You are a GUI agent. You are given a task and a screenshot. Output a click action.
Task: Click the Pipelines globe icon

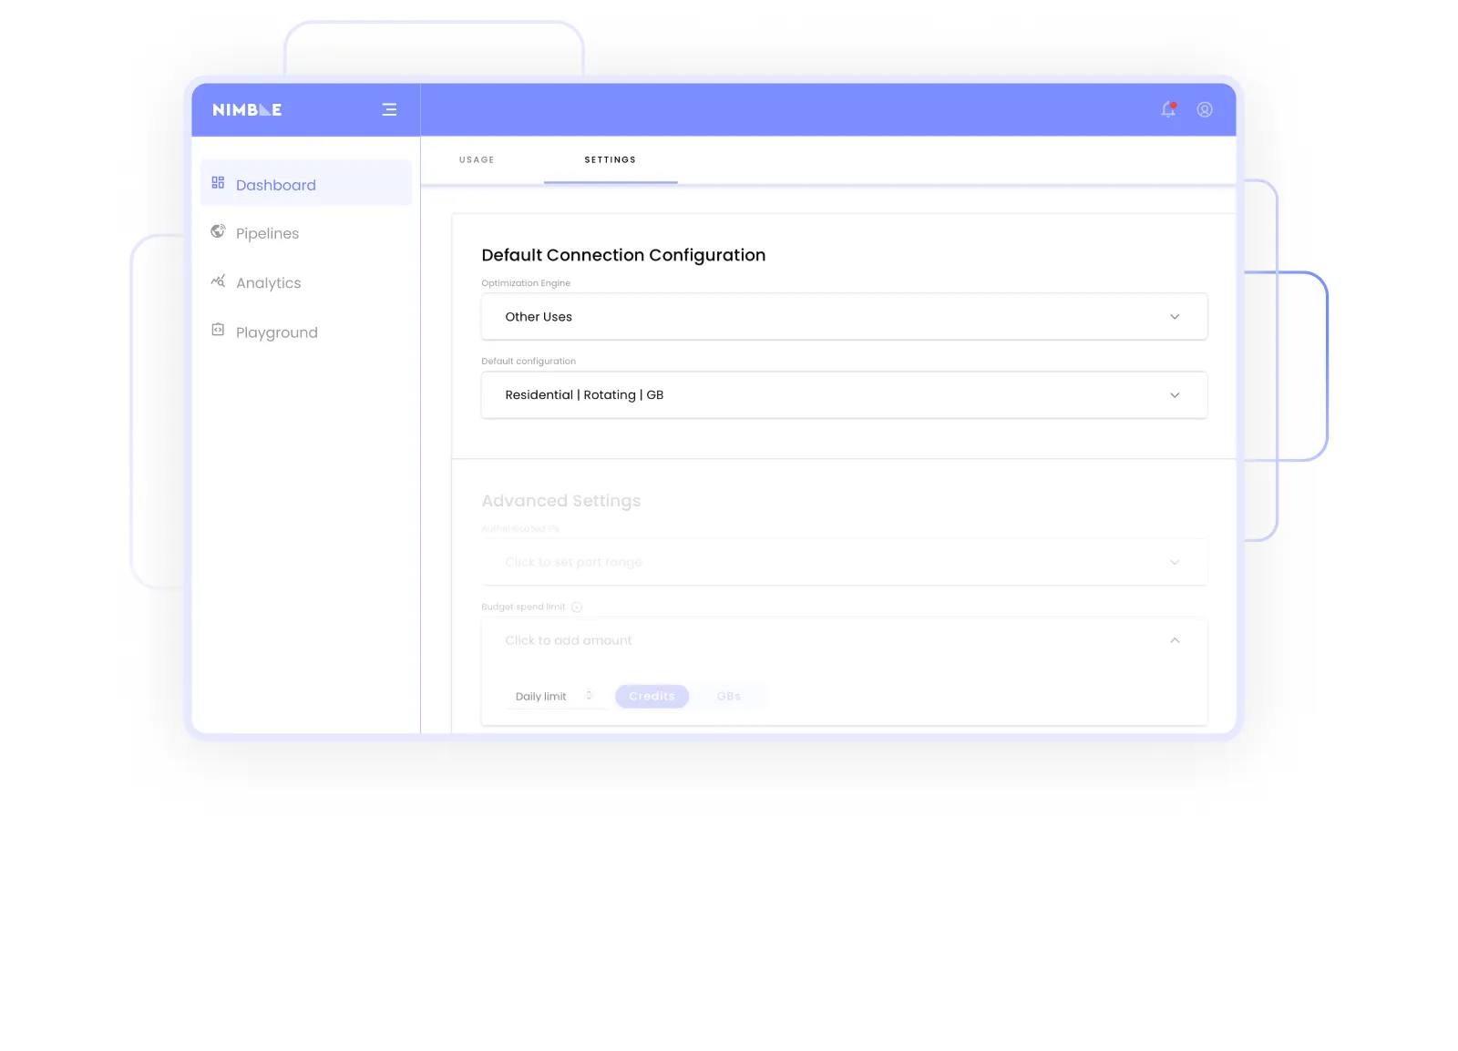click(218, 231)
